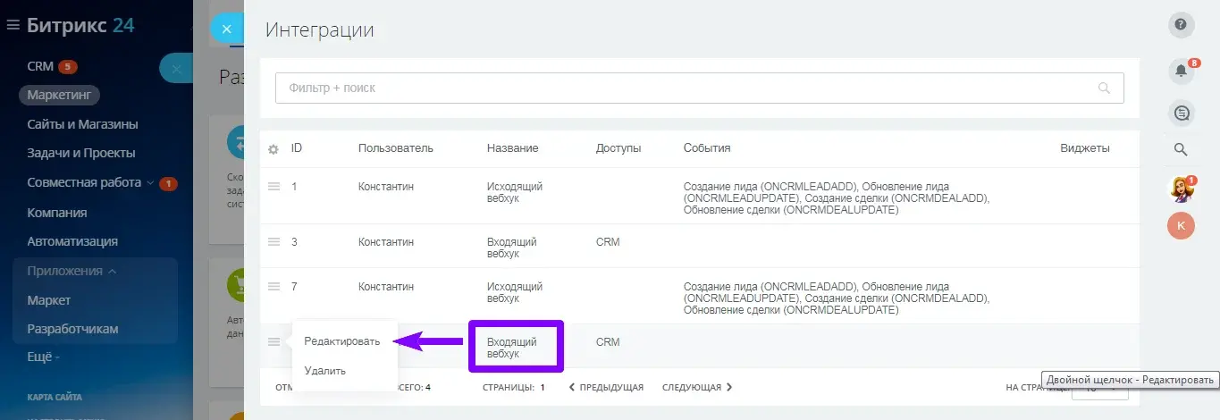Open the chat messages icon
Viewport: 1220px width, 420px height.
pyautogui.click(x=1181, y=113)
